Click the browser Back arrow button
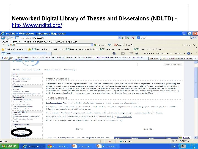Image resolution: width=198 pixels, height=149 pixels. point(3,38)
